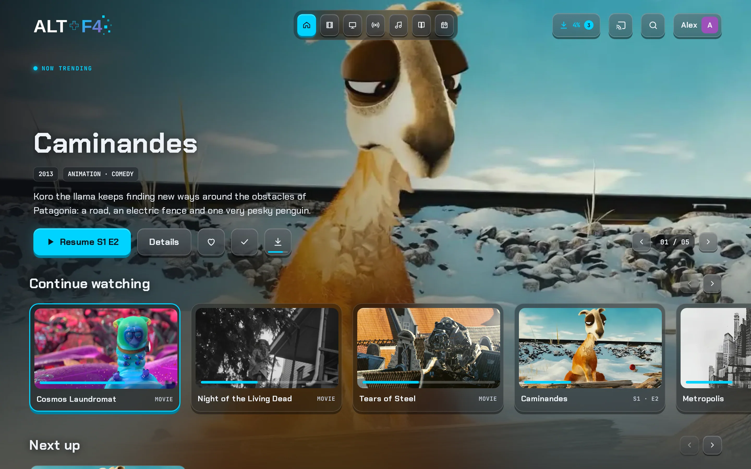Open the downloads status showing 4%
This screenshot has height=469, width=751.
[x=576, y=26]
